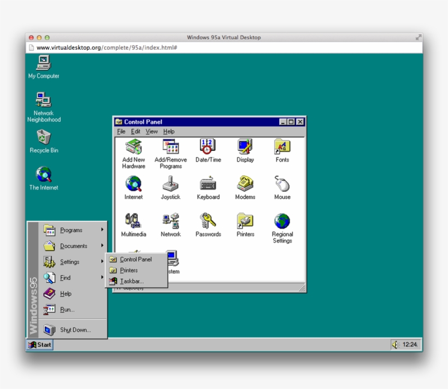Image resolution: width=448 pixels, height=389 pixels.
Task: Click the page icon beside the URL
Action: tap(32, 48)
